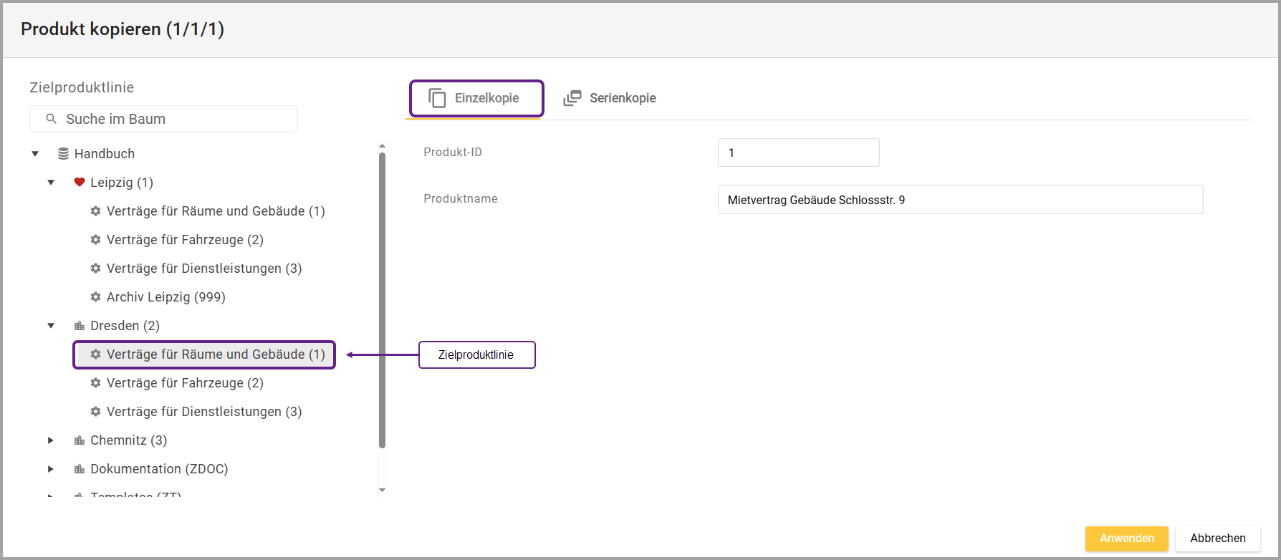The height and width of the screenshot is (560, 1281).
Task: Click the Einzelkopie copy icon
Action: point(437,98)
